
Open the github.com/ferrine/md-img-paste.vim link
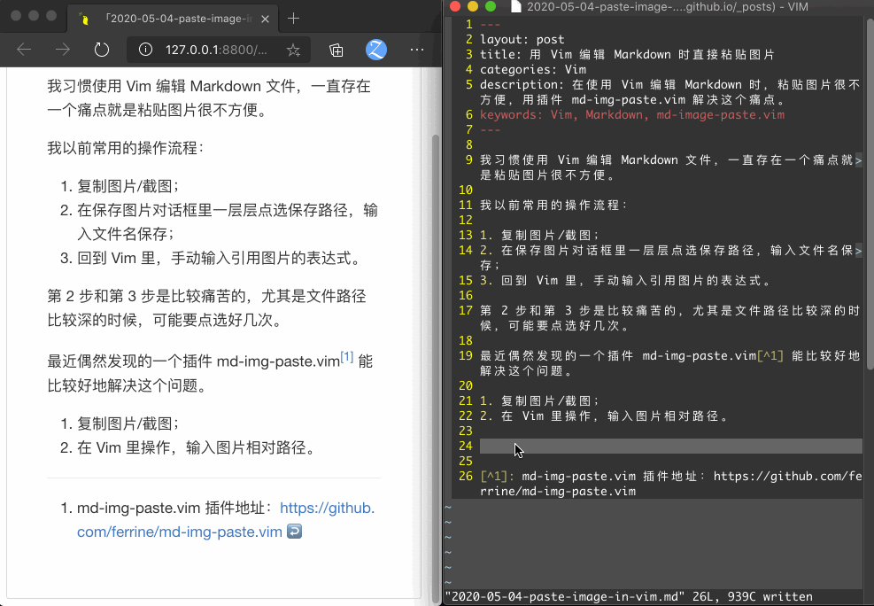pyautogui.click(x=226, y=519)
